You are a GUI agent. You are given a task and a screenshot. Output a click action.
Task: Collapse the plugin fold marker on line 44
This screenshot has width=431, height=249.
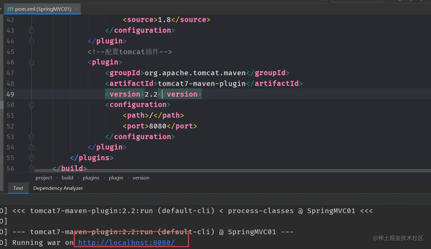31,41
